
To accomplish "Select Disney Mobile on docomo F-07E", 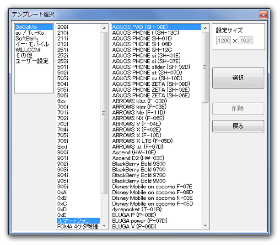I will tap(156, 187).
